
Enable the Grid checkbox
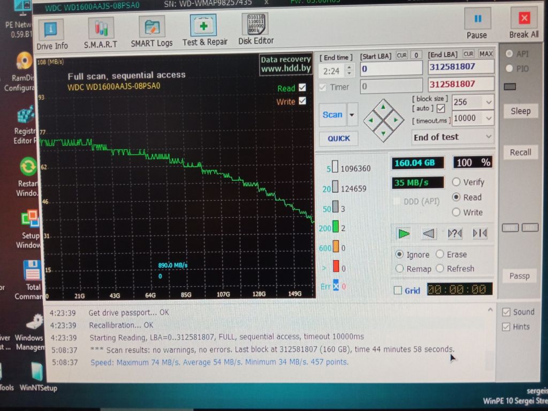click(398, 291)
